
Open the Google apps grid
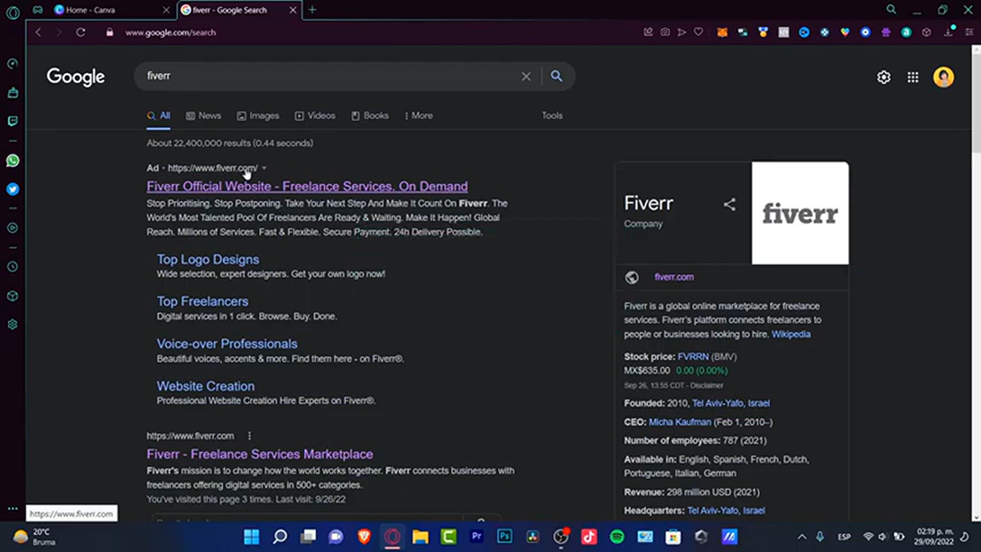[x=913, y=77]
